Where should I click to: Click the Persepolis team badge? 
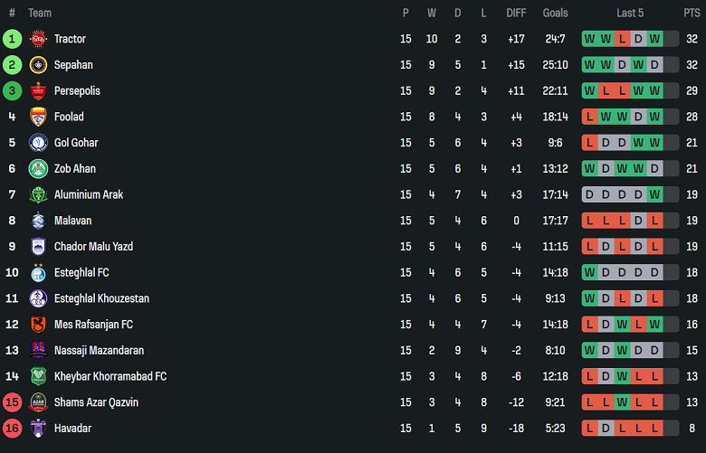click(x=38, y=91)
